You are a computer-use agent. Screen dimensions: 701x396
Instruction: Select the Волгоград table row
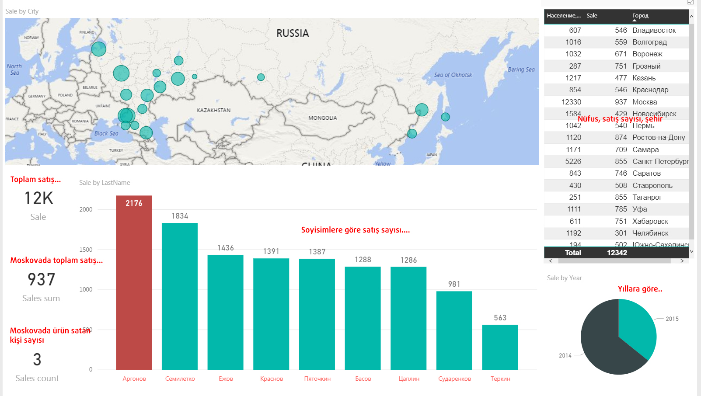click(x=617, y=42)
